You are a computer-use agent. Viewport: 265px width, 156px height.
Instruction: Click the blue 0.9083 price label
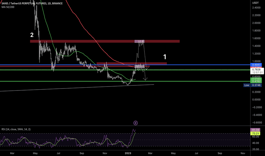pyautogui.click(x=256, y=65)
